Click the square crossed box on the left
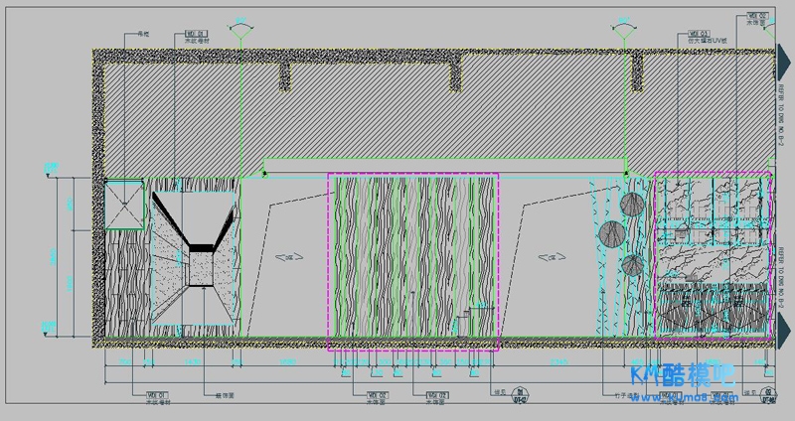Screen dimensions: 795x421 125,205
